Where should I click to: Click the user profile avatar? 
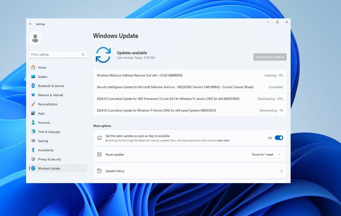pyautogui.click(x=35, y=38)
